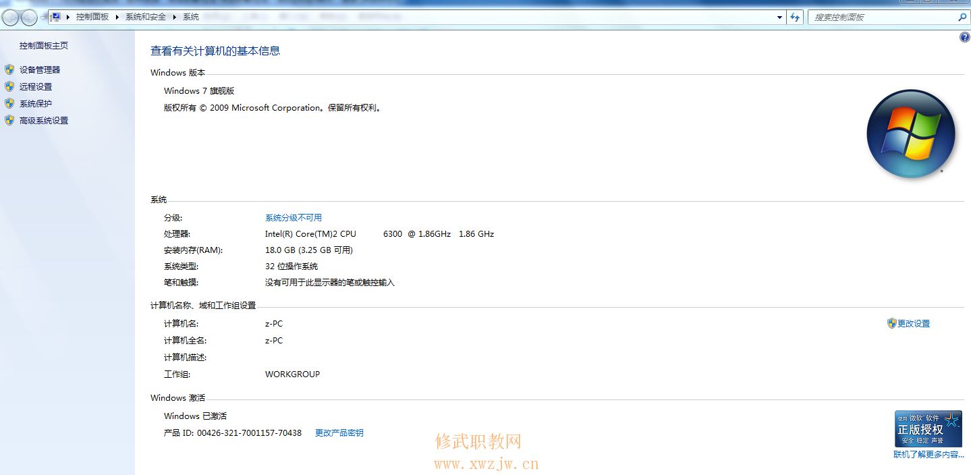Open help with the question mark icon
Viewport: 971px width, 475px height.
click(x=964, y=38)
